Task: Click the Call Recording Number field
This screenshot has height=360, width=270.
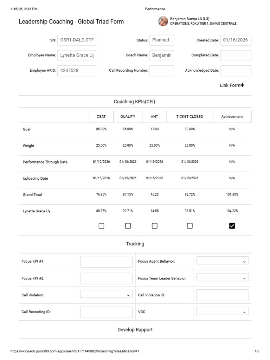Action: click(x=162, y=71)
